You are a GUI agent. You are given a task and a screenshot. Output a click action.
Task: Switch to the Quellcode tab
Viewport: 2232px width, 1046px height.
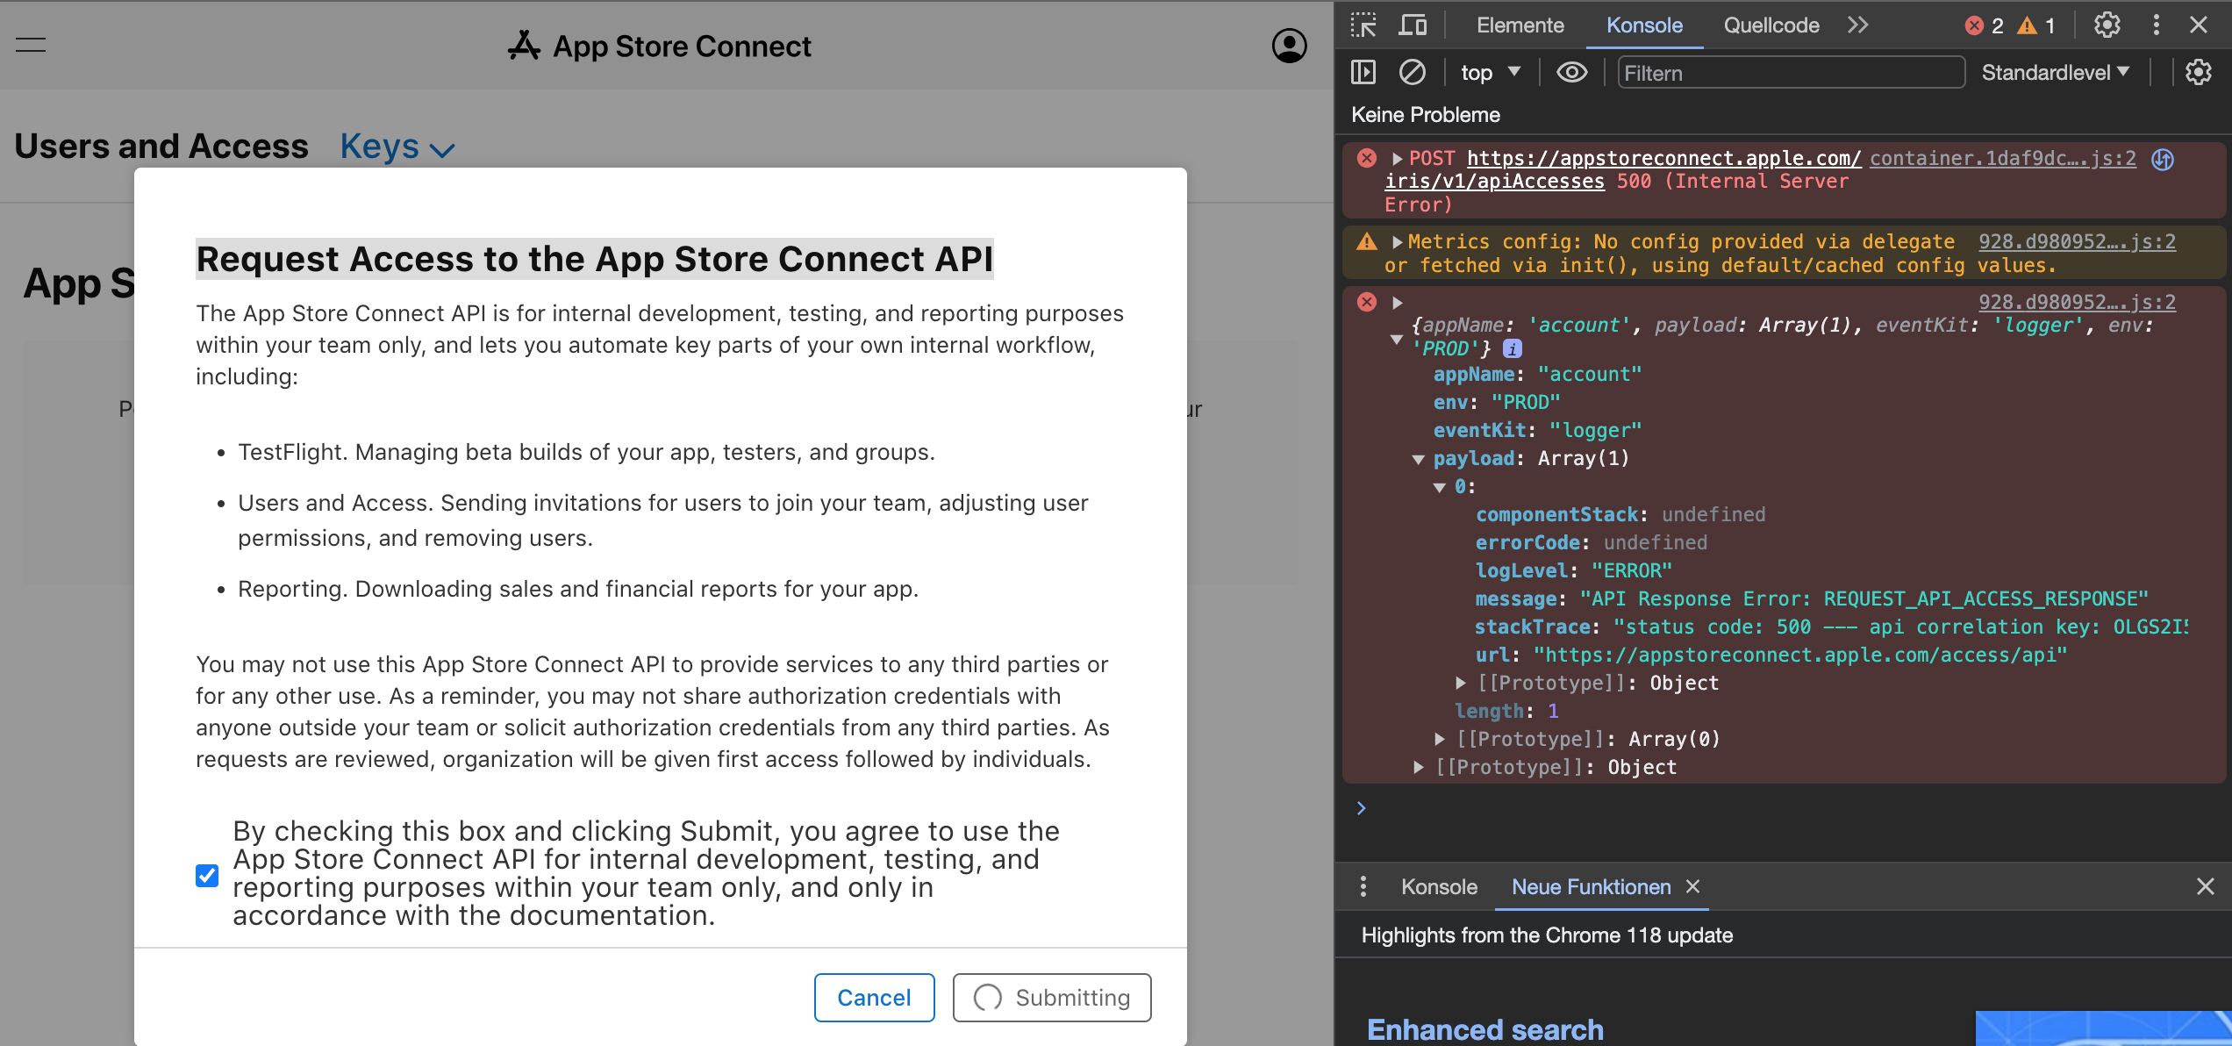[1771, 25]
